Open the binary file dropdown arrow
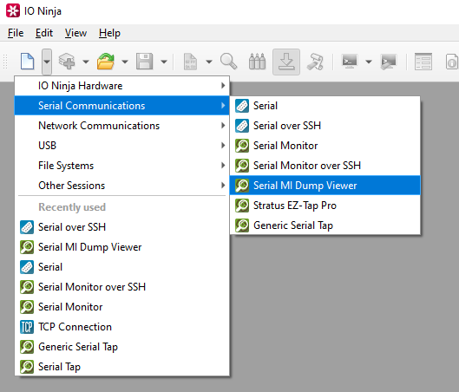Image resolution: width=459 pixels, height=392 pixels. [209, 62]
